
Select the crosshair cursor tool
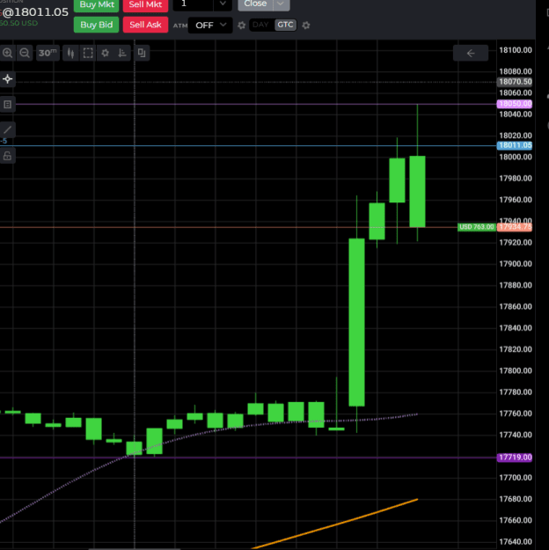pos(7,79)
